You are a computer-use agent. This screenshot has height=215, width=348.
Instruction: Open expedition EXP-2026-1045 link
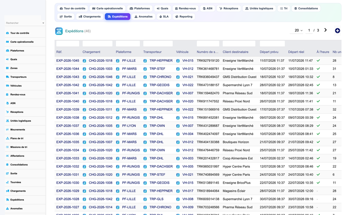pyautogui.click(x=68, y=61)
